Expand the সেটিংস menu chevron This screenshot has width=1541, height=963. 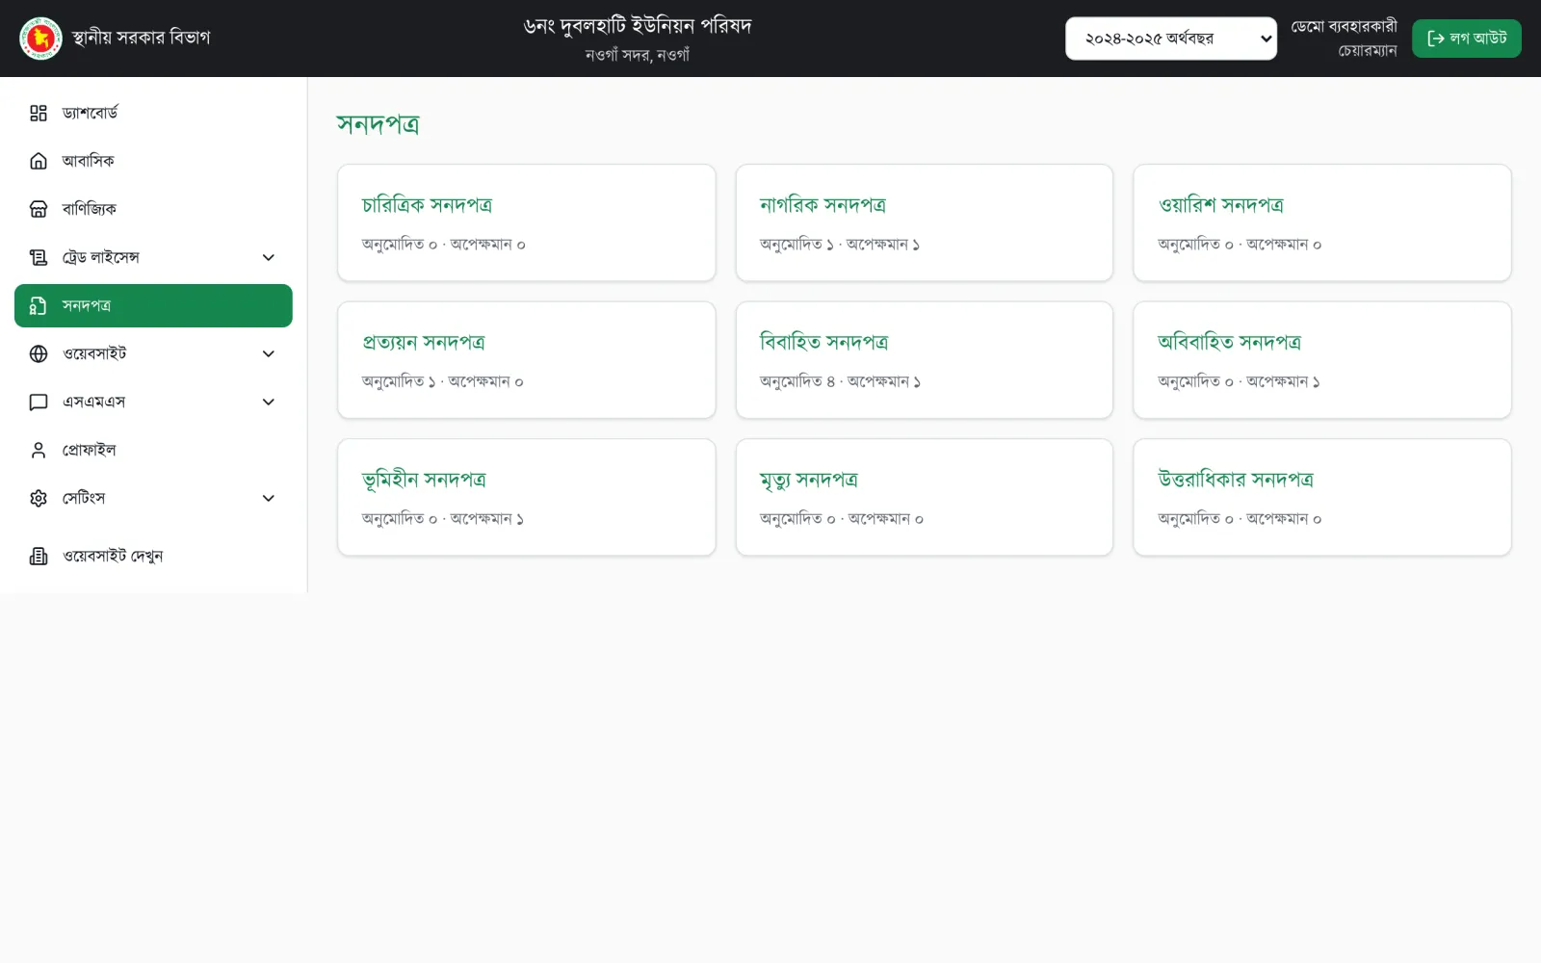269,498
